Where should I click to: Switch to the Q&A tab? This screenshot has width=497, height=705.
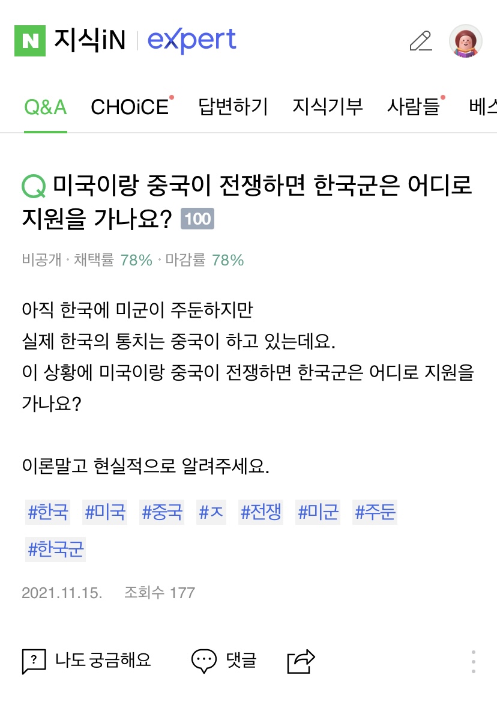(46, 107)
